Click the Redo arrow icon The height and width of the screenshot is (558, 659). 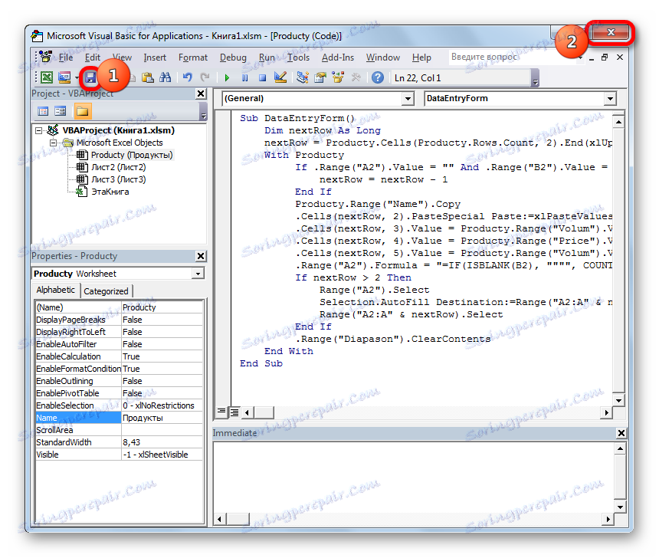coord(205,77)
